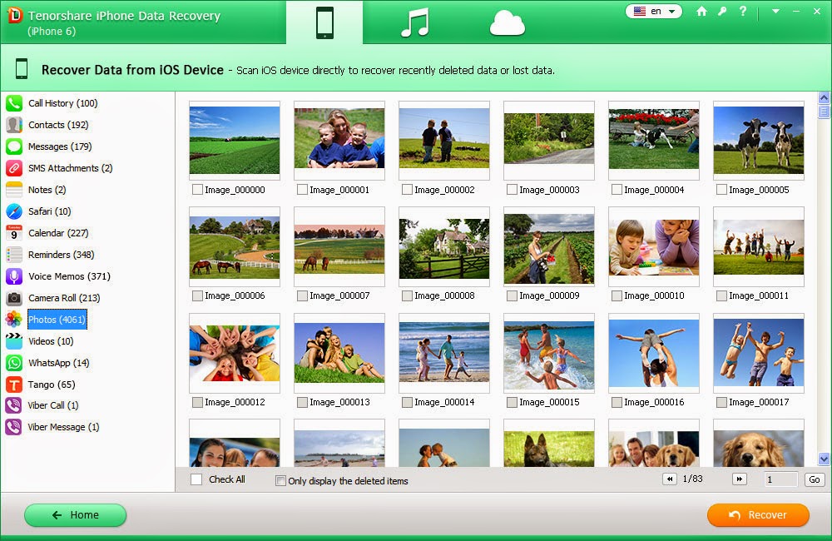832x541 pixels.
Task: Open the title bar menu arrow
Action: click(x=775, y=11)
